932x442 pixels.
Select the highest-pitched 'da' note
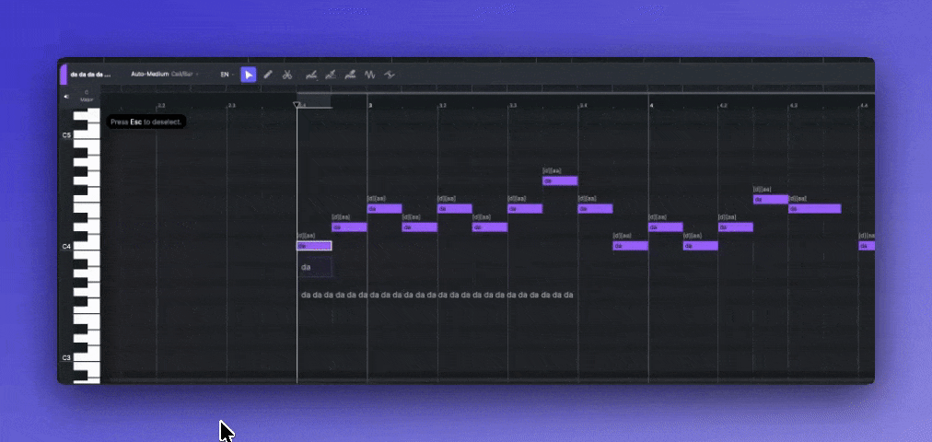click(x=559, y=180)
